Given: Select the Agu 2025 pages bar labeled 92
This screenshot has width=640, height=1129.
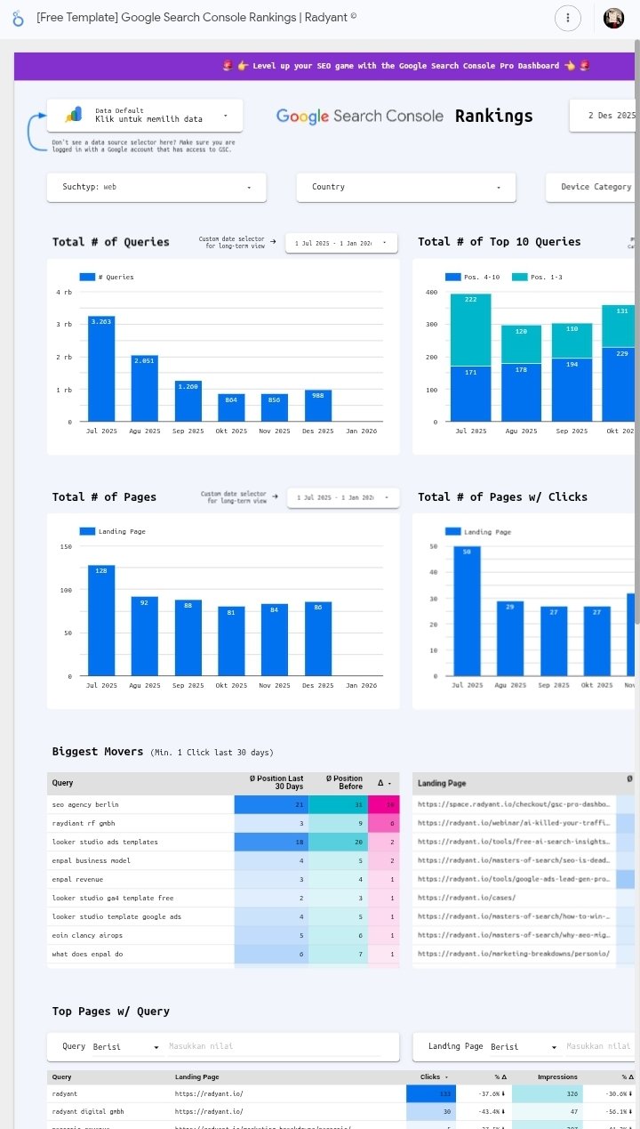Looking at the screenshot, I should click(145, 636).
